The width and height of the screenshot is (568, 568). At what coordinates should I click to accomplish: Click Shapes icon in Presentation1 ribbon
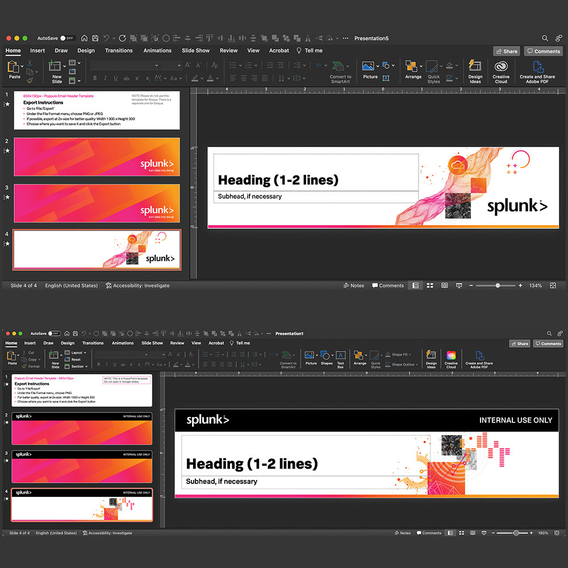point(325,356)
